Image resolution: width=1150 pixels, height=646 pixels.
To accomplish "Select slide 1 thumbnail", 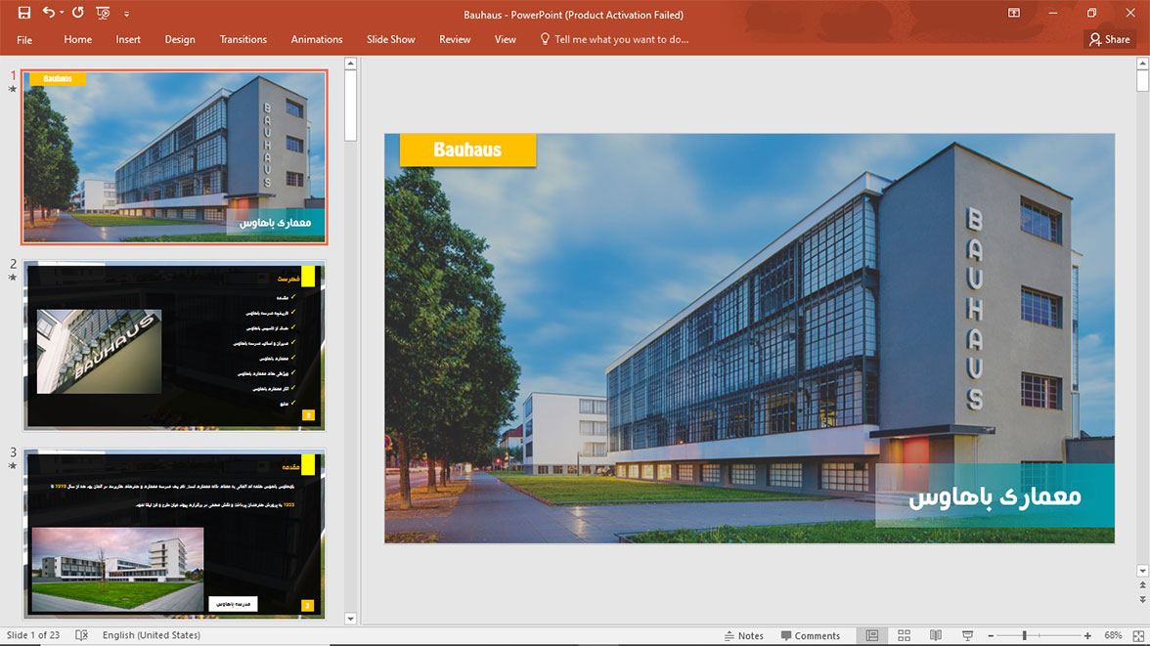I will click(x=174, y=157).
